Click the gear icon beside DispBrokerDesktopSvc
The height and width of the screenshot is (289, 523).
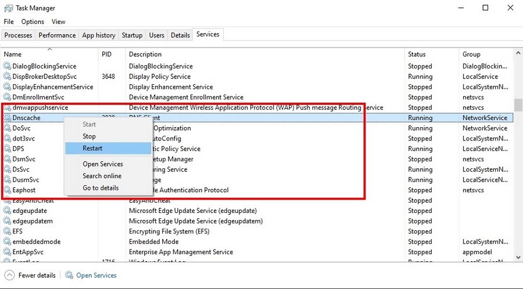tap(7, 76)
